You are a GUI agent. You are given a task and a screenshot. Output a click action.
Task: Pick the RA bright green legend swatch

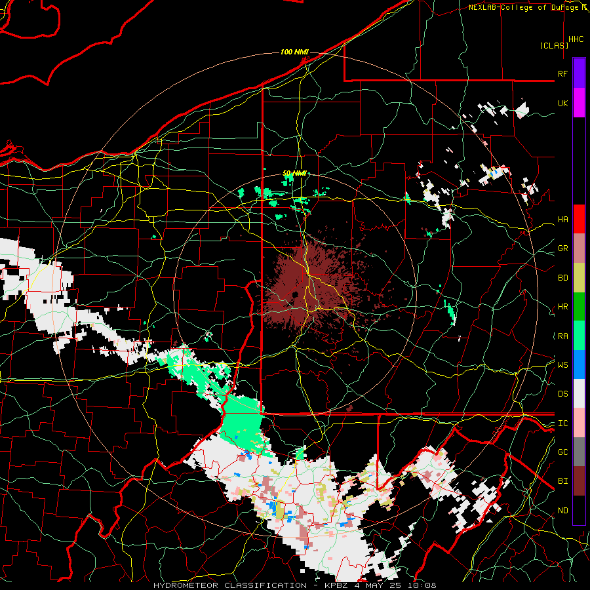[x=579, y=336]
